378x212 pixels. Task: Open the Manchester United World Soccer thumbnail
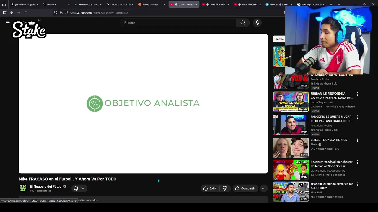point(291,170)
